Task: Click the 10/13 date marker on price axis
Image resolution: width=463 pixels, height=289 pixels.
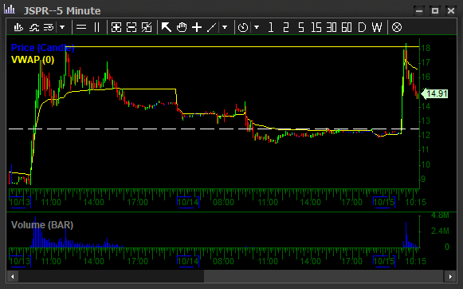Action: 20,202
